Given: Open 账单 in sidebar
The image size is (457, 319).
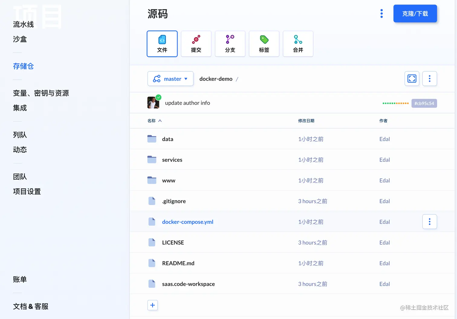Looking at the screenshot, I should pyautogui.click(x=20, y=279).
